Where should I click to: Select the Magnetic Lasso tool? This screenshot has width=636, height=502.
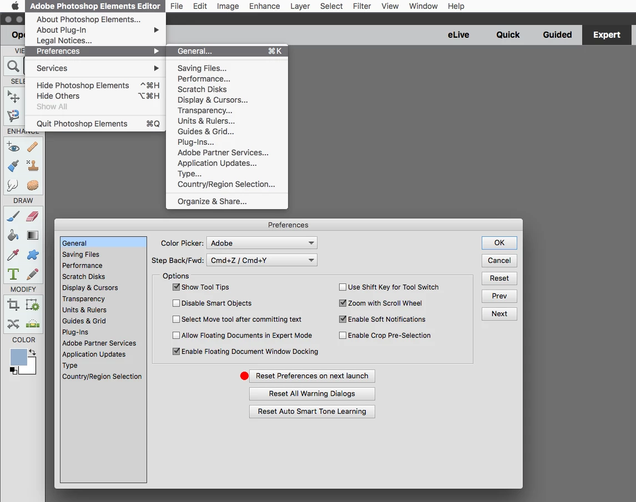pos(13,115)
